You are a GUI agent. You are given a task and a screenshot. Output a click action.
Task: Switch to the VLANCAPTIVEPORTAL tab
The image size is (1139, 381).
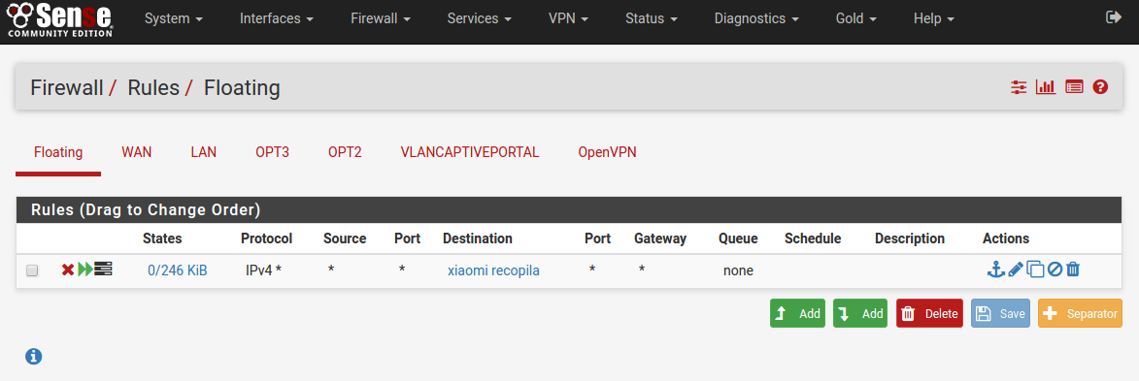(470, 152)
